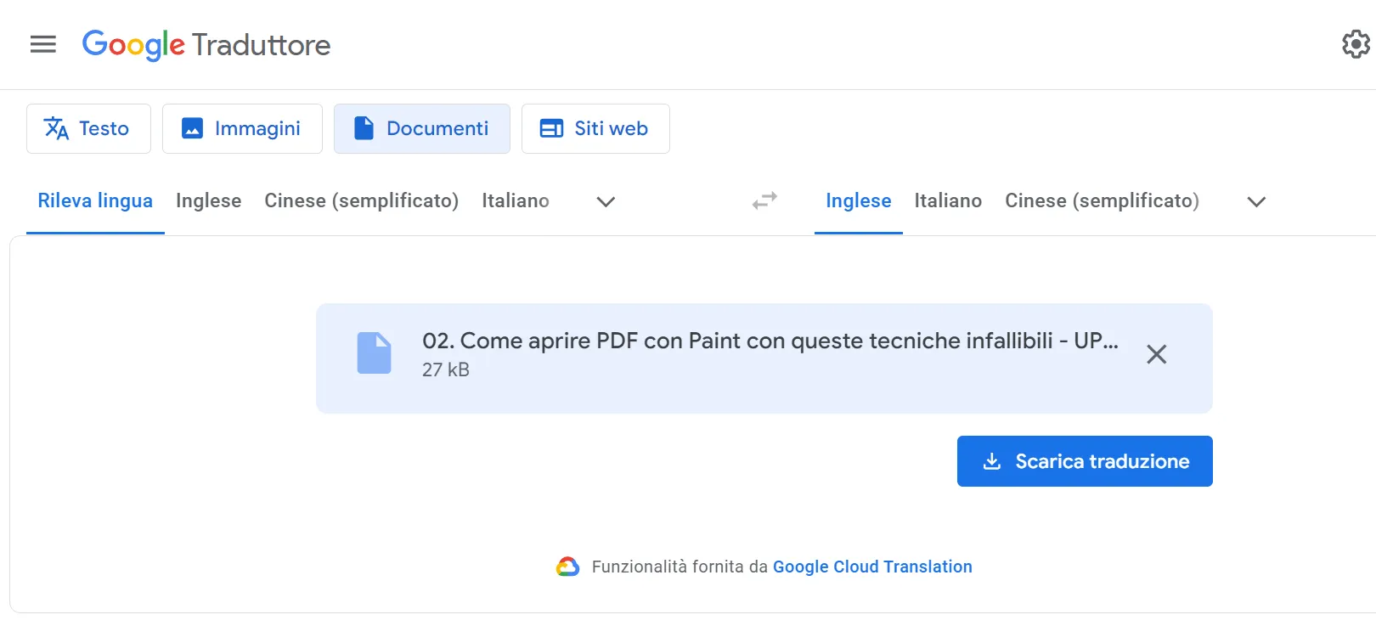The image size is (1376, 626).
Task: Choose Inglese as the source language
Action: pos(209,201)
